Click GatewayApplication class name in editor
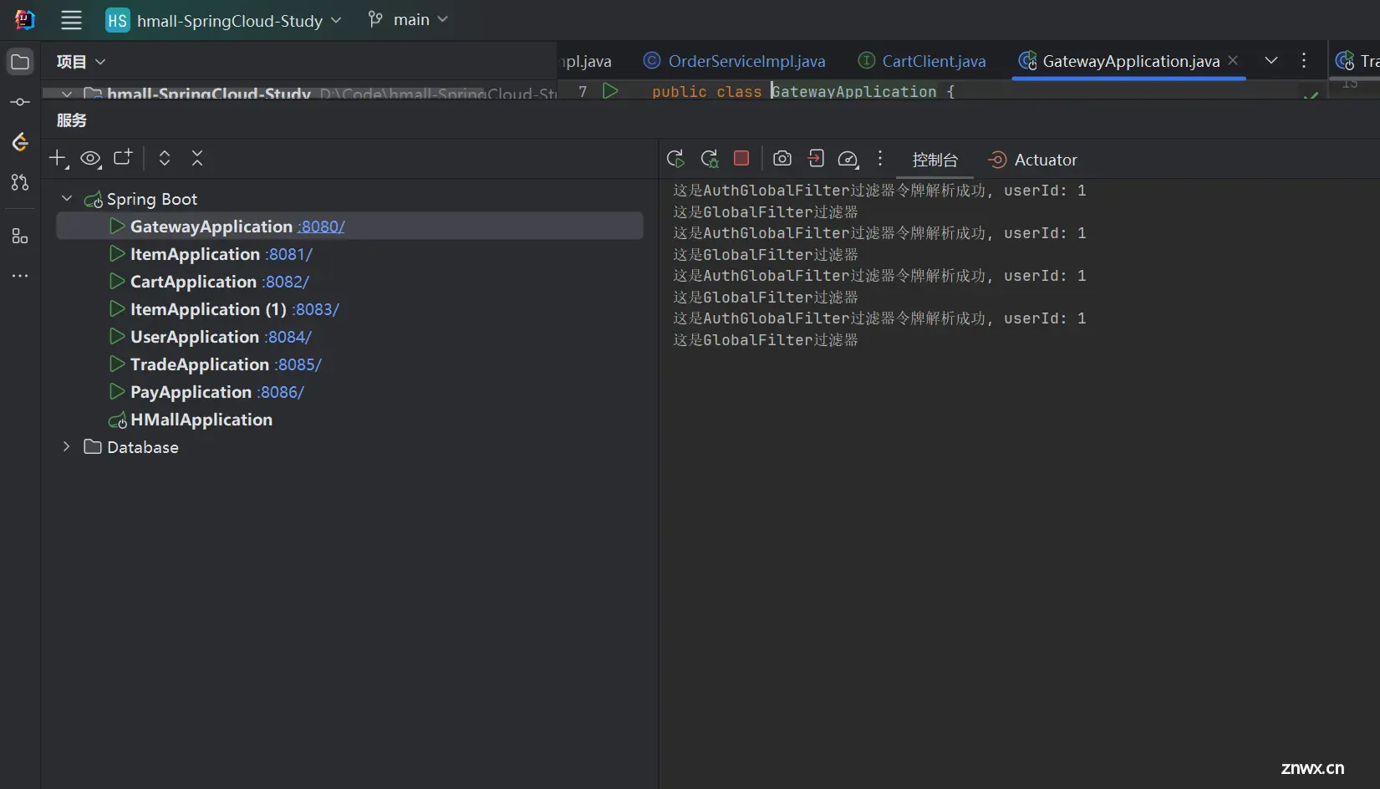The width and height of the screenshot is (1380, 789). pyautogui.click(x=853, y=91)
